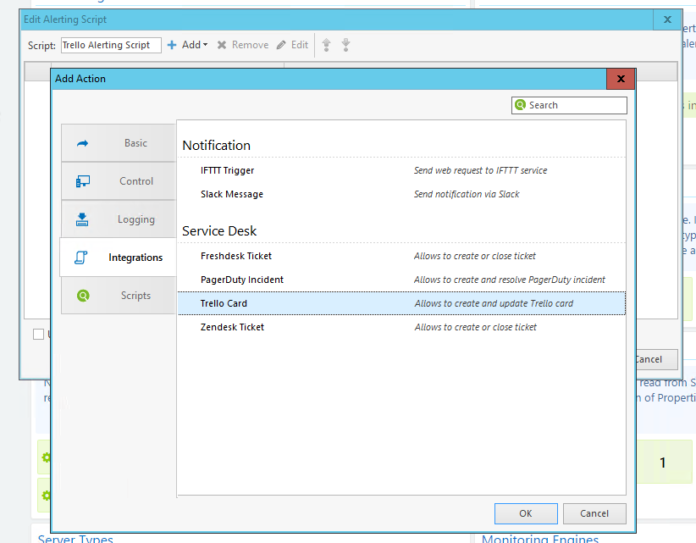
Task: Click OK in Add Action dialog
Action: click(526, 513)
